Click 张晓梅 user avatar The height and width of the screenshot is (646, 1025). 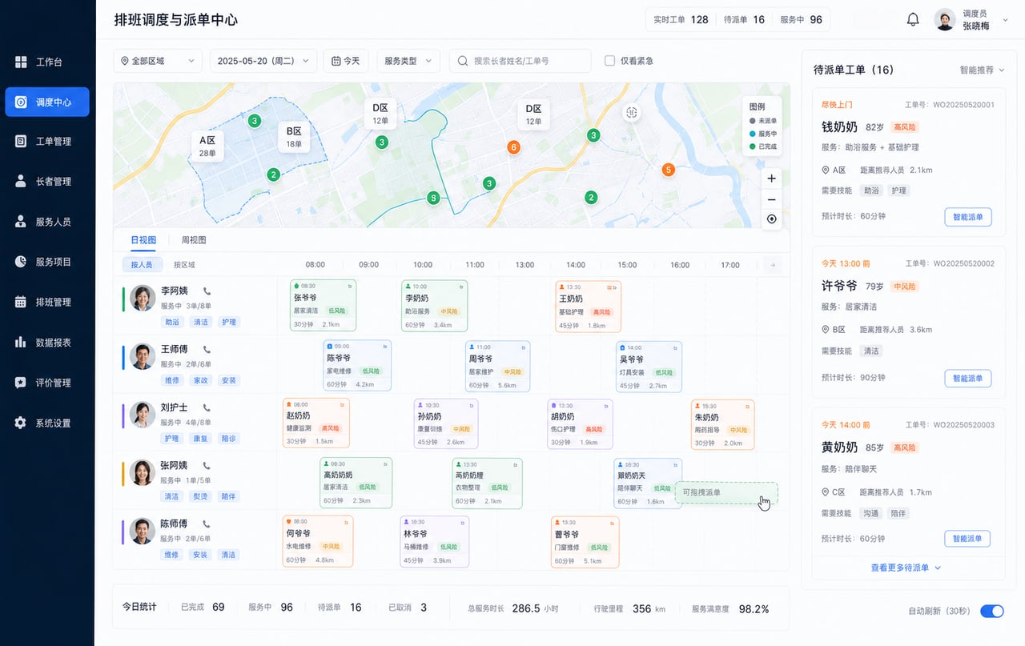pos(945,20)
